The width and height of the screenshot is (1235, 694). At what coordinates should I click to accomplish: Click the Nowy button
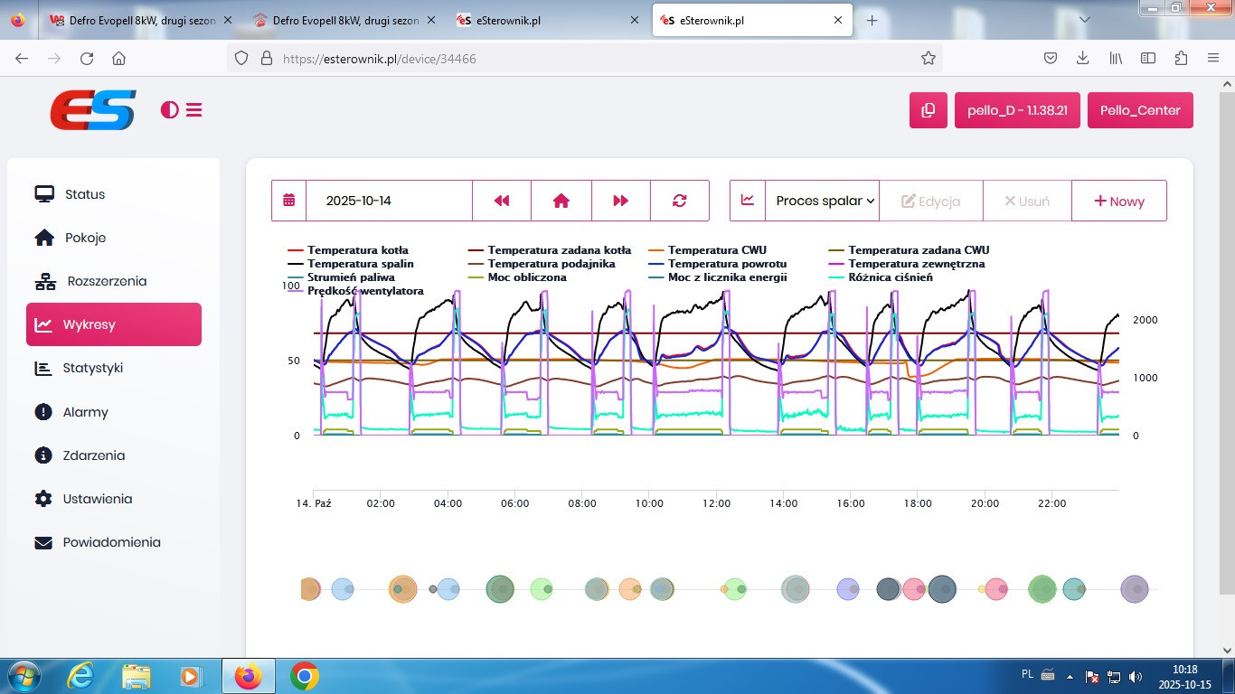point(1118,201)
